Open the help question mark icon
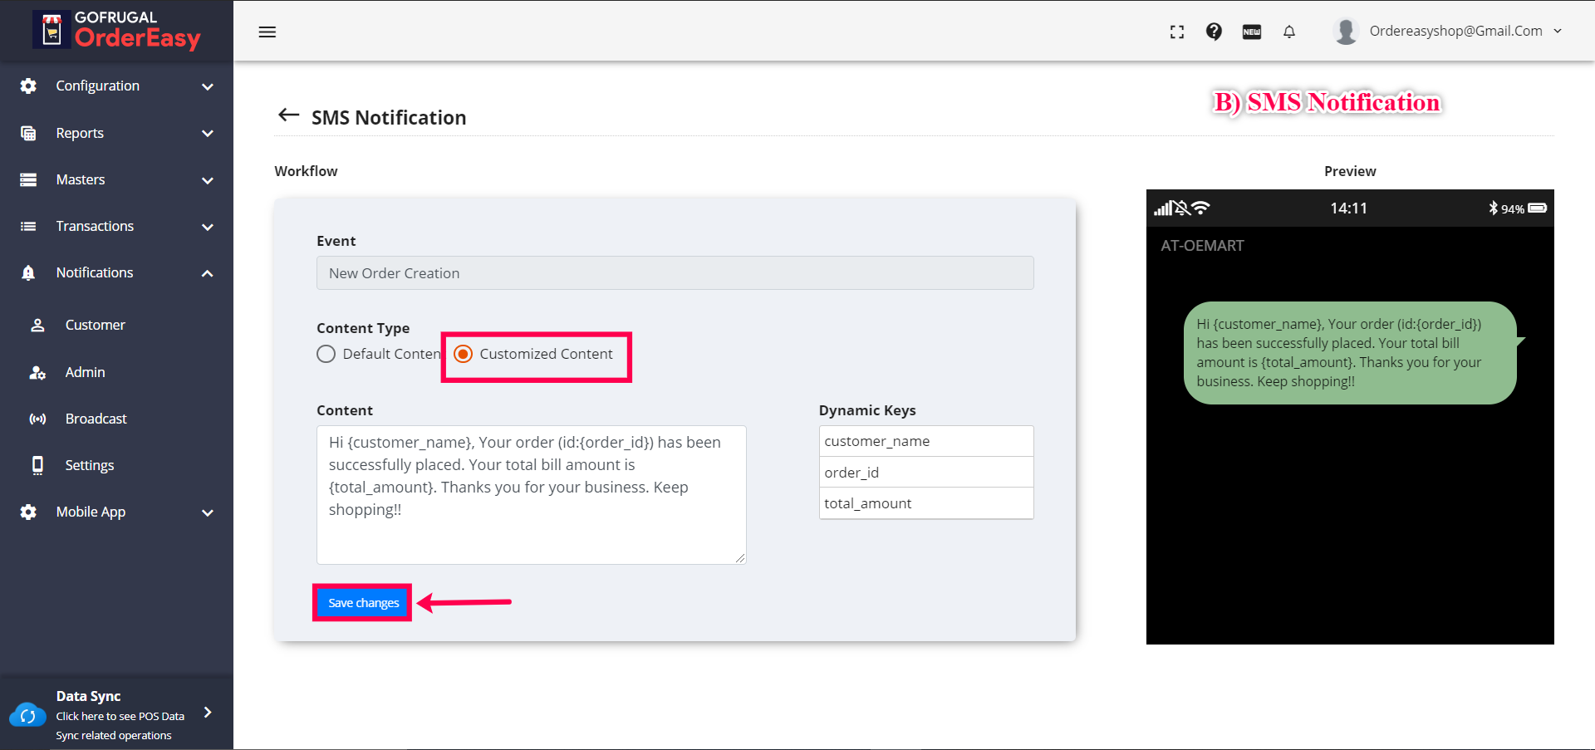1595x750 pixels. tap(1214, 32)
